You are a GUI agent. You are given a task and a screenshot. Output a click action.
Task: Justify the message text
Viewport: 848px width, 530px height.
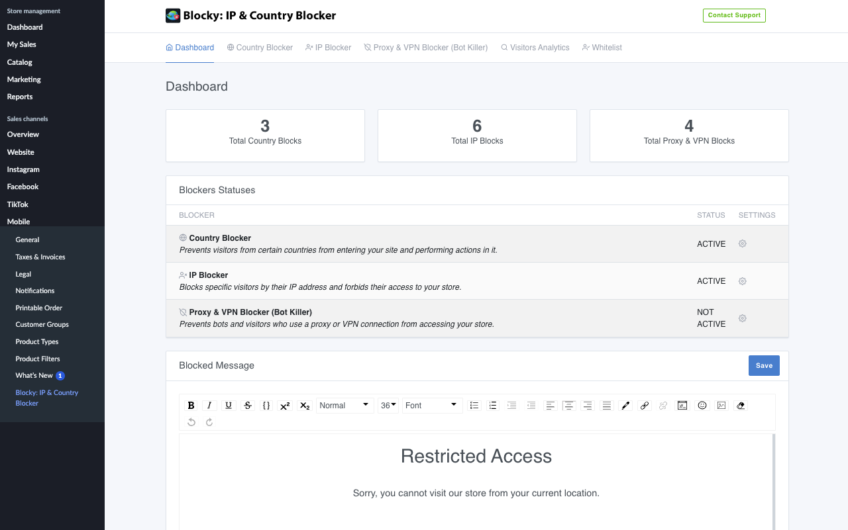606,406
